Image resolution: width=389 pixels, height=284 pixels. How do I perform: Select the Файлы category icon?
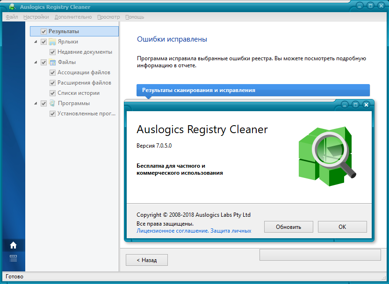pos(52,62)
